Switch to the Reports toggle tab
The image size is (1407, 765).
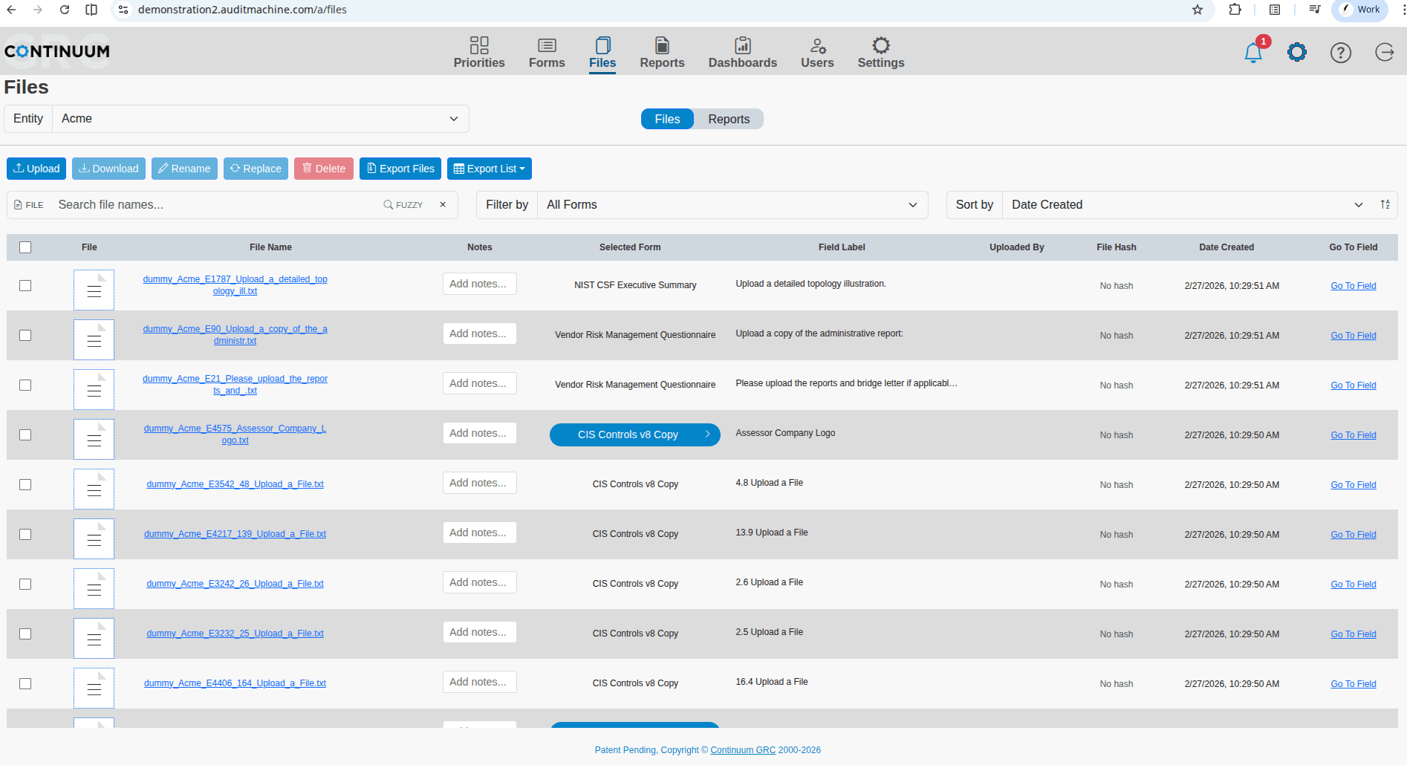pos(728,119)
